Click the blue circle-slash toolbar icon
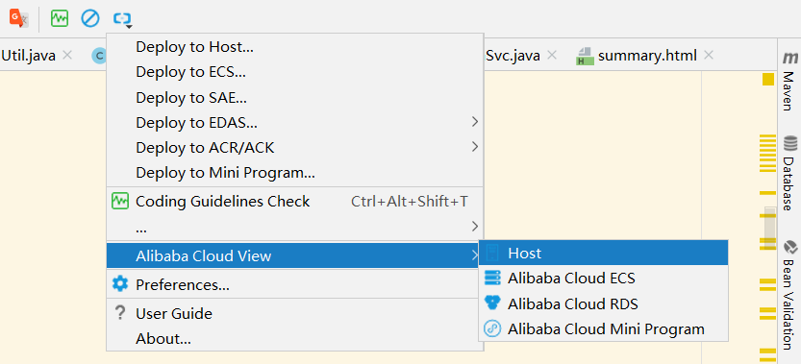The width and height of the screenshot is (801, 364). point(90,19)
